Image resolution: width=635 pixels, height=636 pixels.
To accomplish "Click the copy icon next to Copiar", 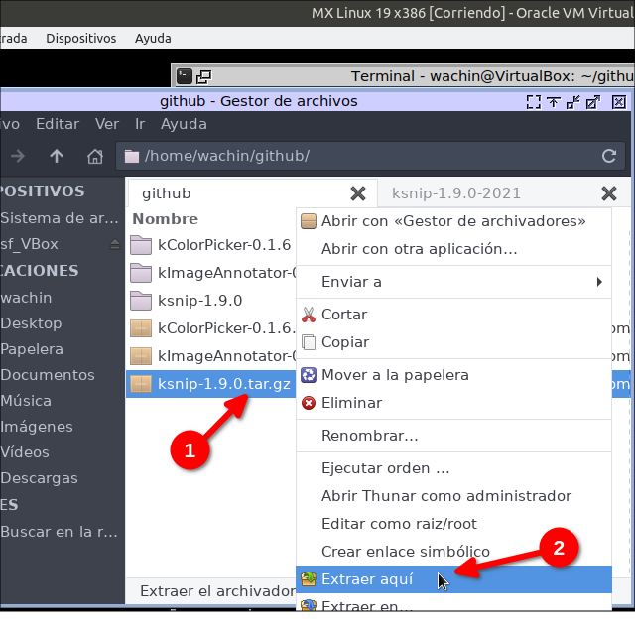I will tap(309, 342).
